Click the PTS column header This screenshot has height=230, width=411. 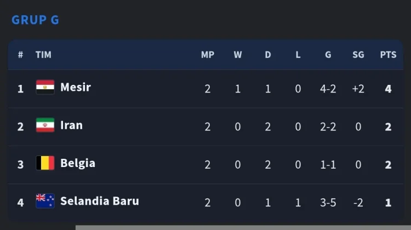click(x=388, y=54)
